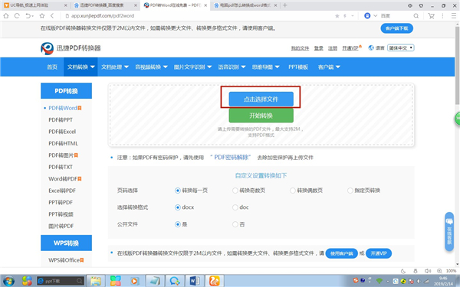Select 转换奇数页 radio button

click(x=235, y=191)
